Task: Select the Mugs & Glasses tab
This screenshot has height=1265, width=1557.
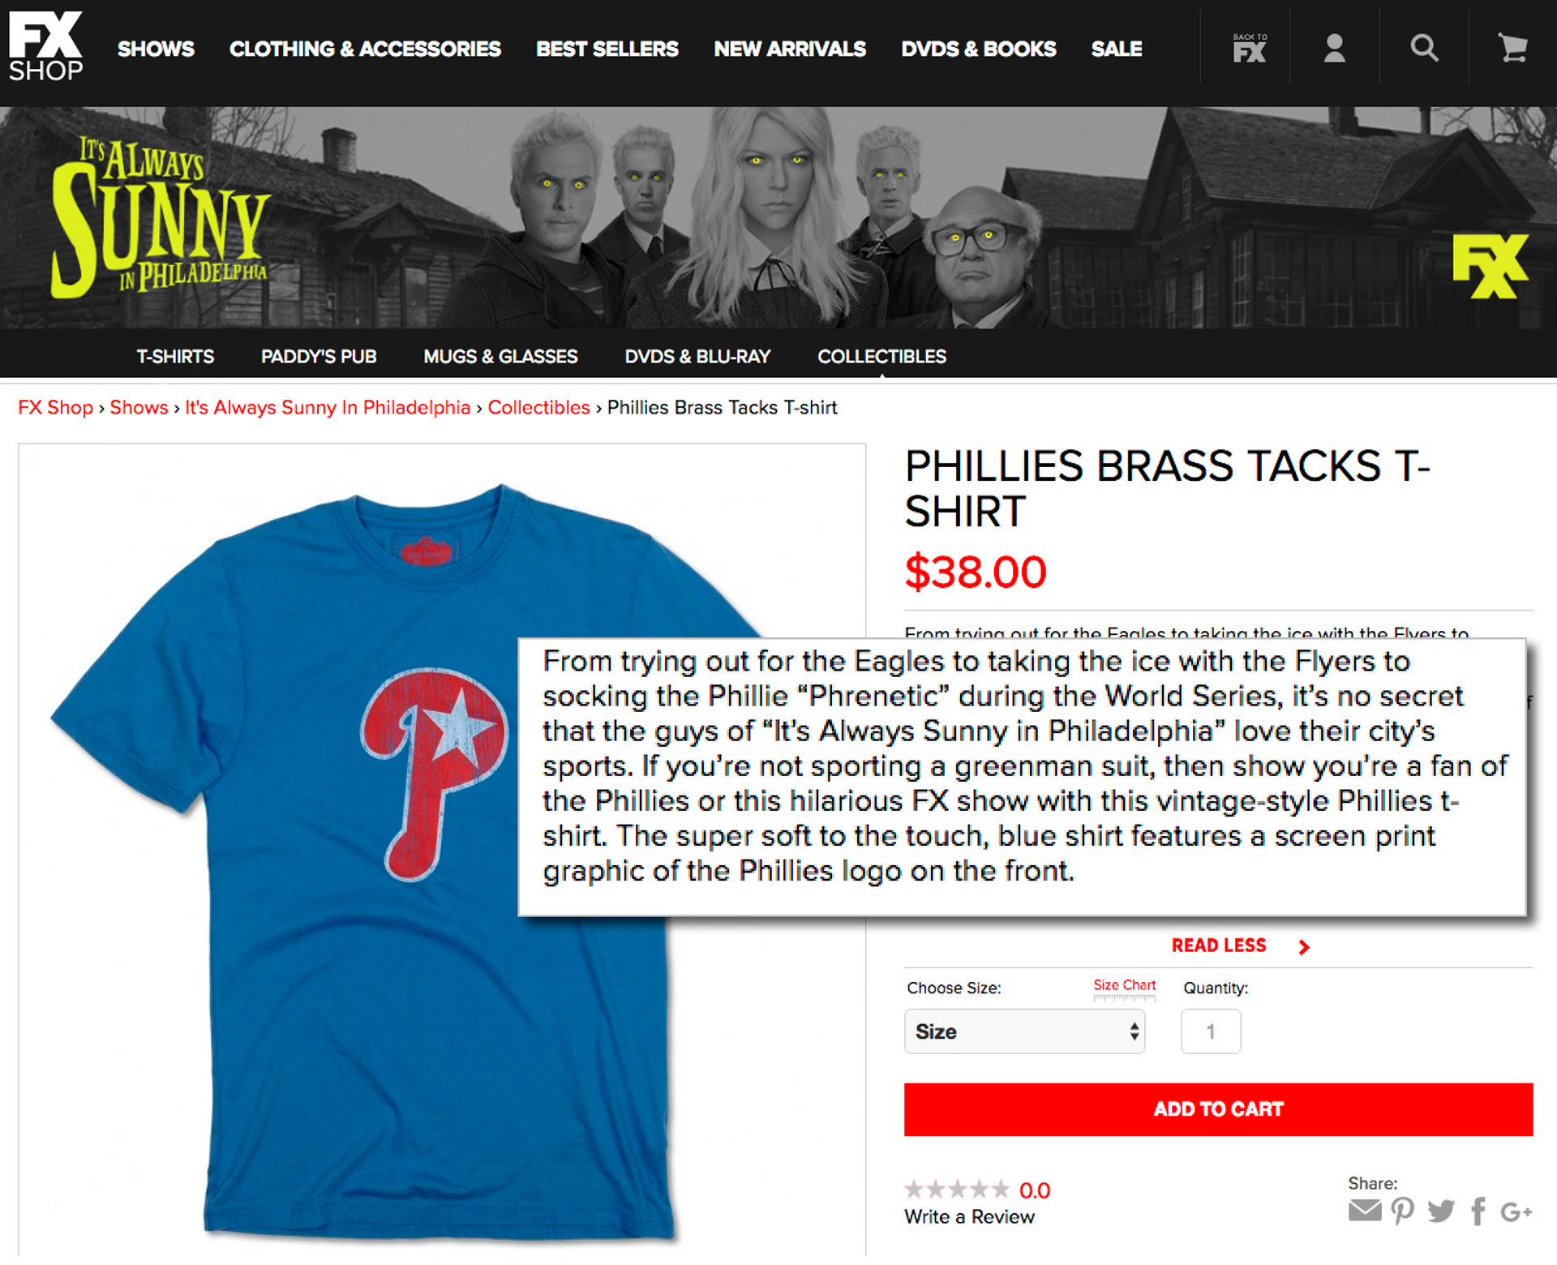Action: click(500, 357)
